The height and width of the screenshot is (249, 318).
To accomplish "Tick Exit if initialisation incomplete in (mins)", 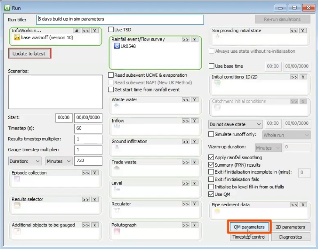I will tap(211, 172).
